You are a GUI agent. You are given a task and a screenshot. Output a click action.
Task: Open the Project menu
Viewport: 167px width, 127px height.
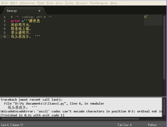click(x=82, y=3)
